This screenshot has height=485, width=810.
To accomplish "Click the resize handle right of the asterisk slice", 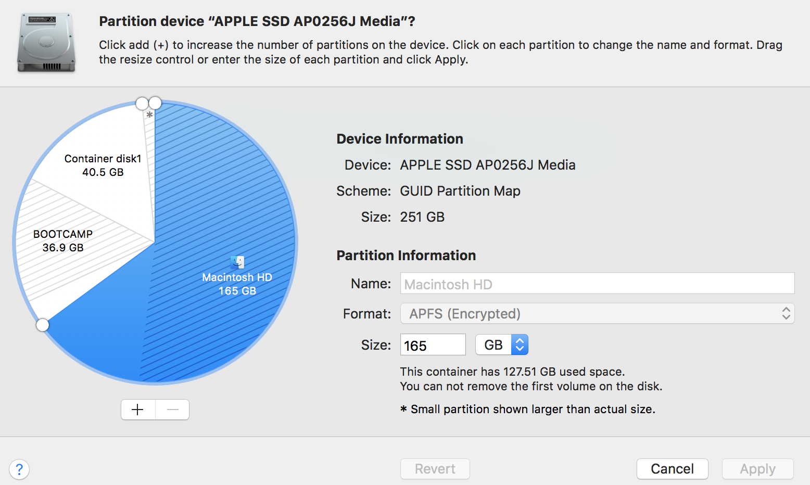I will click(155, 103).
